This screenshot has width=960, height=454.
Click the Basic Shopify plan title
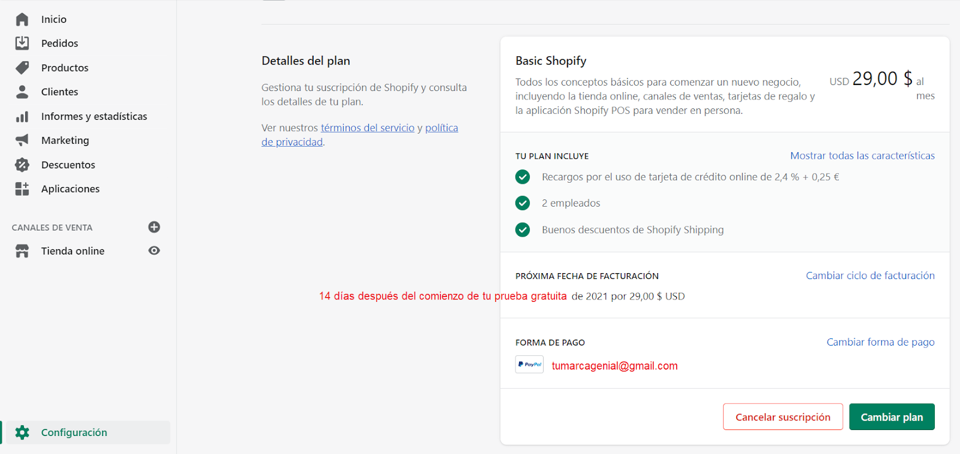pos(551,60)
